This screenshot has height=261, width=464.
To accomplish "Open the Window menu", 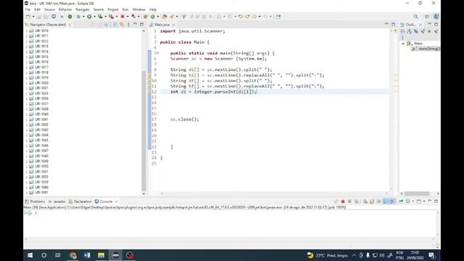I will 138,9.
